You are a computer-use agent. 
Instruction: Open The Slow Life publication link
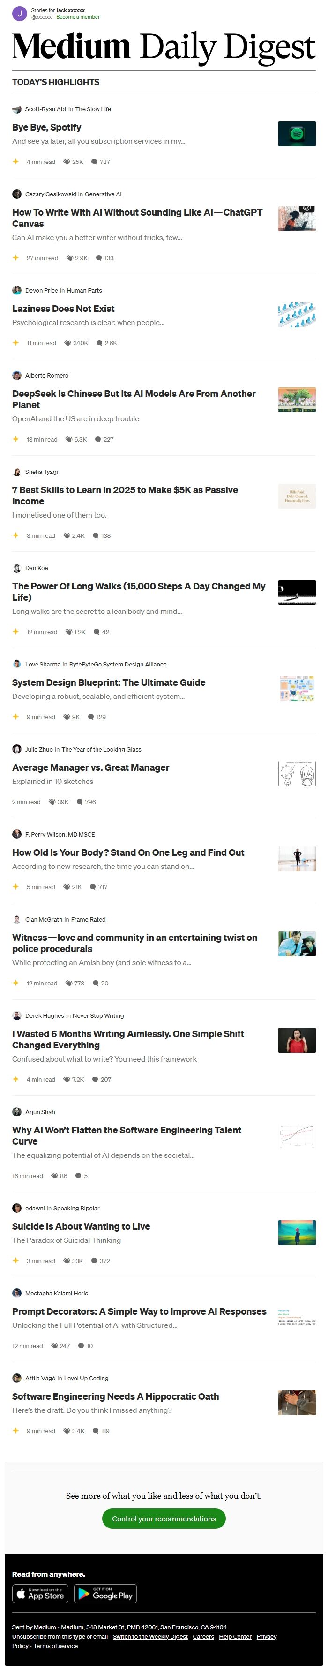pos(93,109)
